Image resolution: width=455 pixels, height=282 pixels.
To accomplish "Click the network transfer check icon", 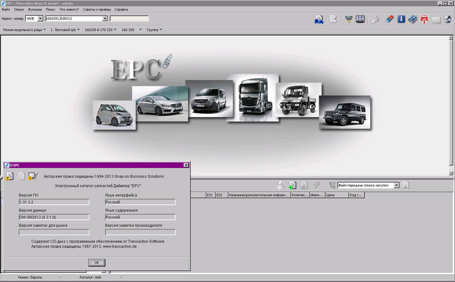I will (332, 185).
